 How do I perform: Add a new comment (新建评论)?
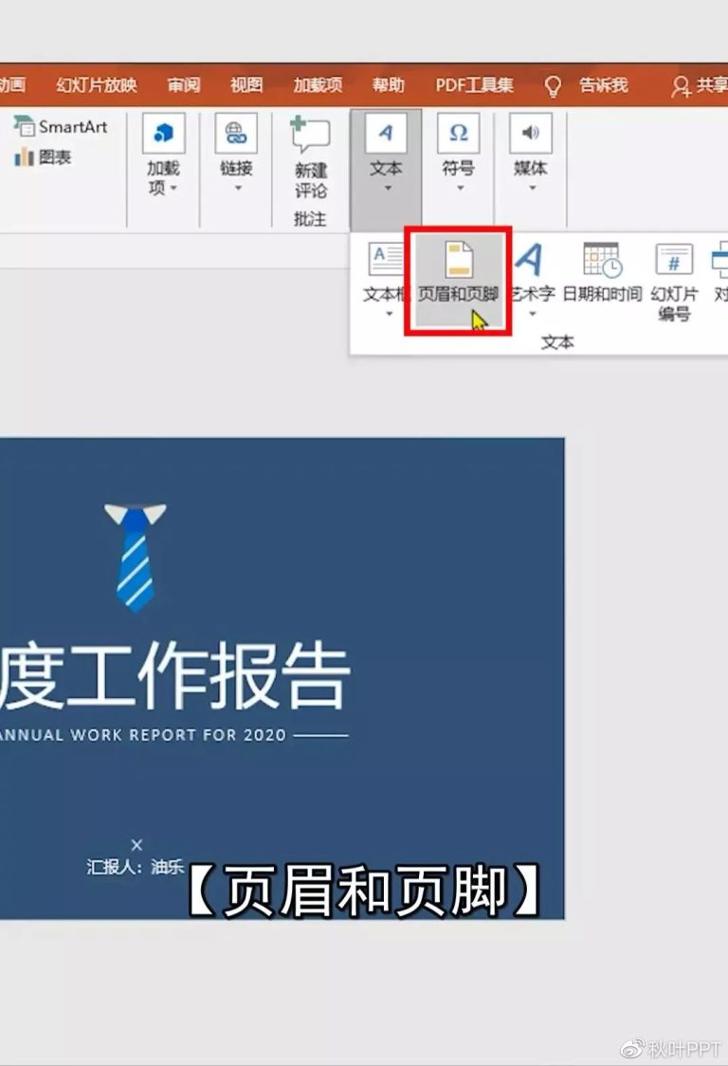(x=310, y=157)
